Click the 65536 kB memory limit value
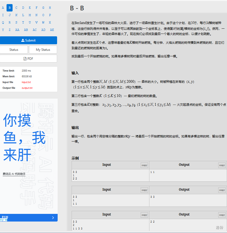Viewport: 227px width, 233px height. click(27, 76)
